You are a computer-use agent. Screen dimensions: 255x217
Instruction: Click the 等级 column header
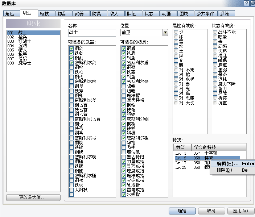(x=182, y=147)
